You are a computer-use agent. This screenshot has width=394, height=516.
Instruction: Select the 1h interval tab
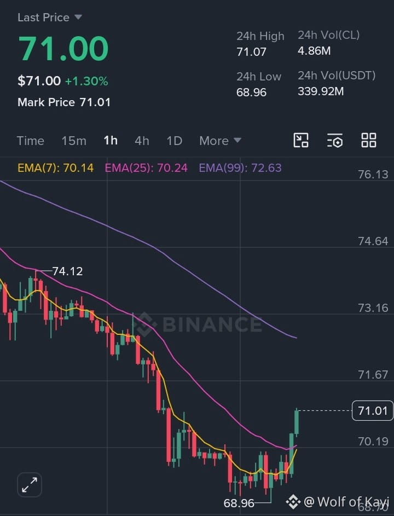(111, 141)
